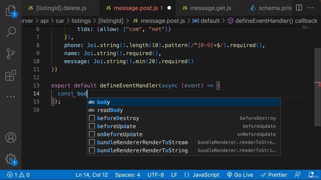Click the message.post.js breadcrumb file
This screenshot has width=321, height=180.
(x=159, y=21)
